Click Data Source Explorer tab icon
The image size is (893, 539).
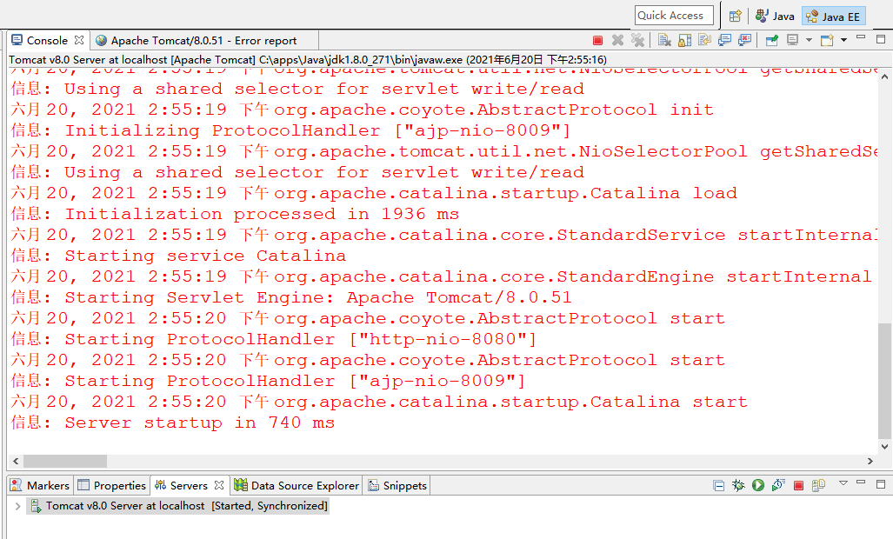[x=240, y=485]
